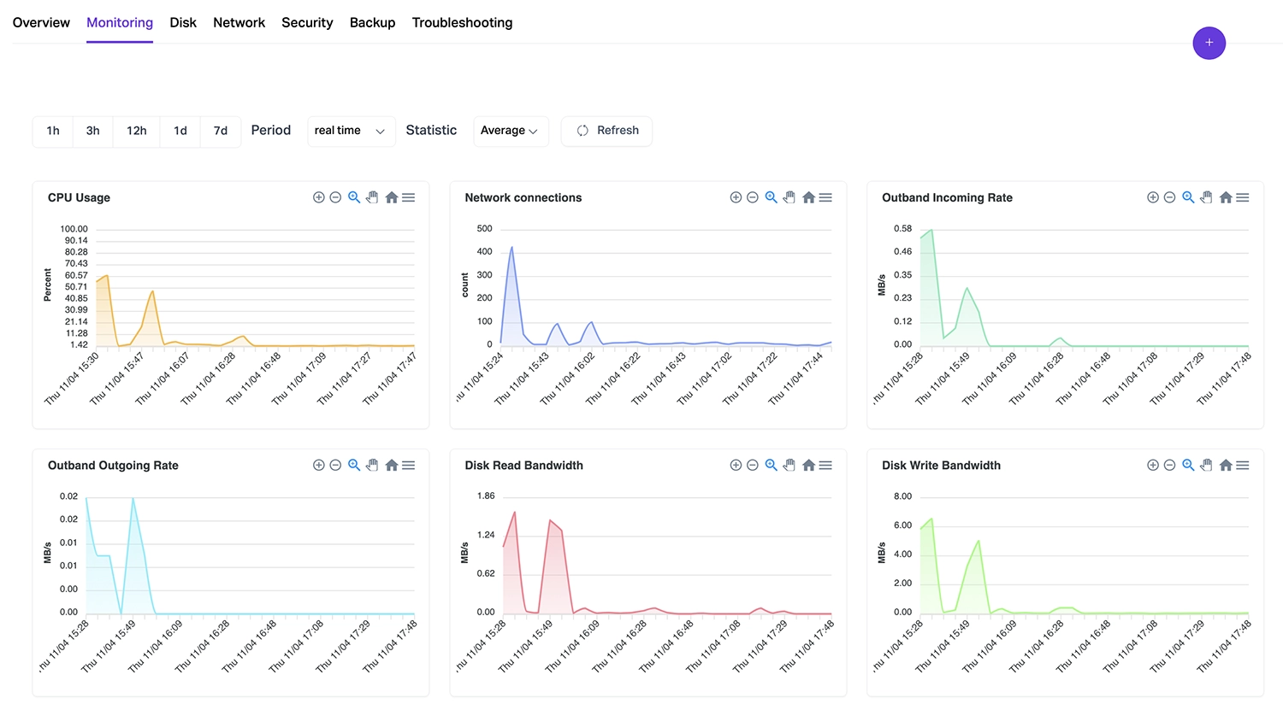Open the Security tab
The image size is (1283, 710).
click(x=307, y=23)
